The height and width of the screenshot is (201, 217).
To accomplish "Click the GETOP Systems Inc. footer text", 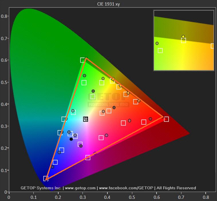I will tap(41, 188).
